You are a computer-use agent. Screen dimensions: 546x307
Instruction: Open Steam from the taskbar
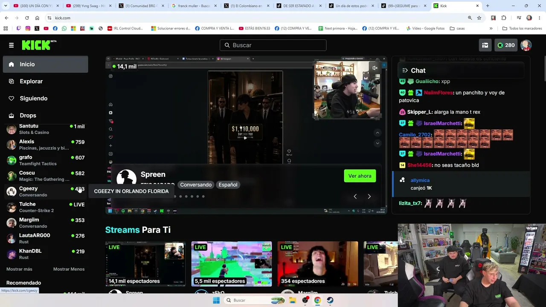[x=330, y=300]
